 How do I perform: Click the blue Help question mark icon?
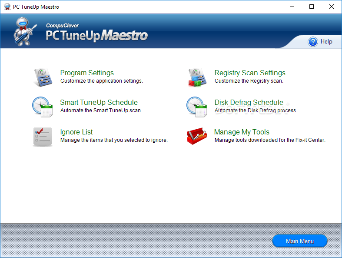click(x=313, y=42)
